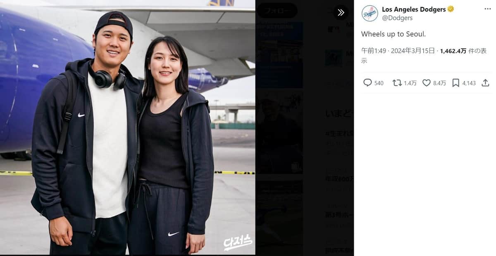Click the 540 replies count

click(379, 83)
